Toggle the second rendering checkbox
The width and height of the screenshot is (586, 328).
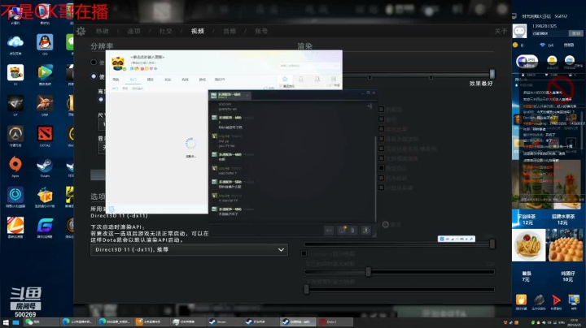coord(381,119)
